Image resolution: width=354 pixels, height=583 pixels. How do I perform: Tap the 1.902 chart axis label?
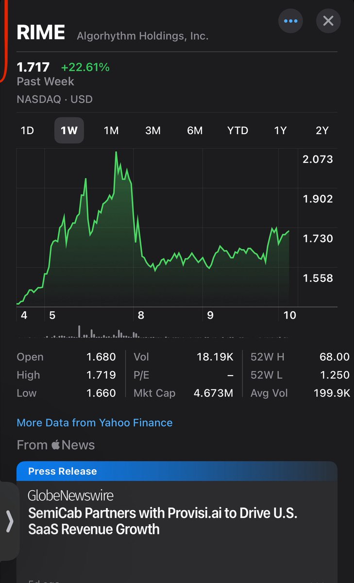(x=318, y=199)
